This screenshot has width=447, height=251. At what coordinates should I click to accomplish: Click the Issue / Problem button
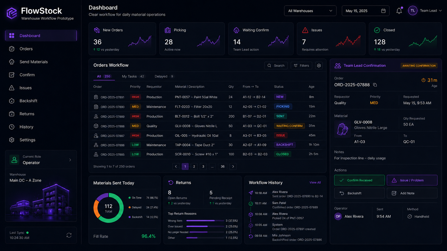coord(412,180)
